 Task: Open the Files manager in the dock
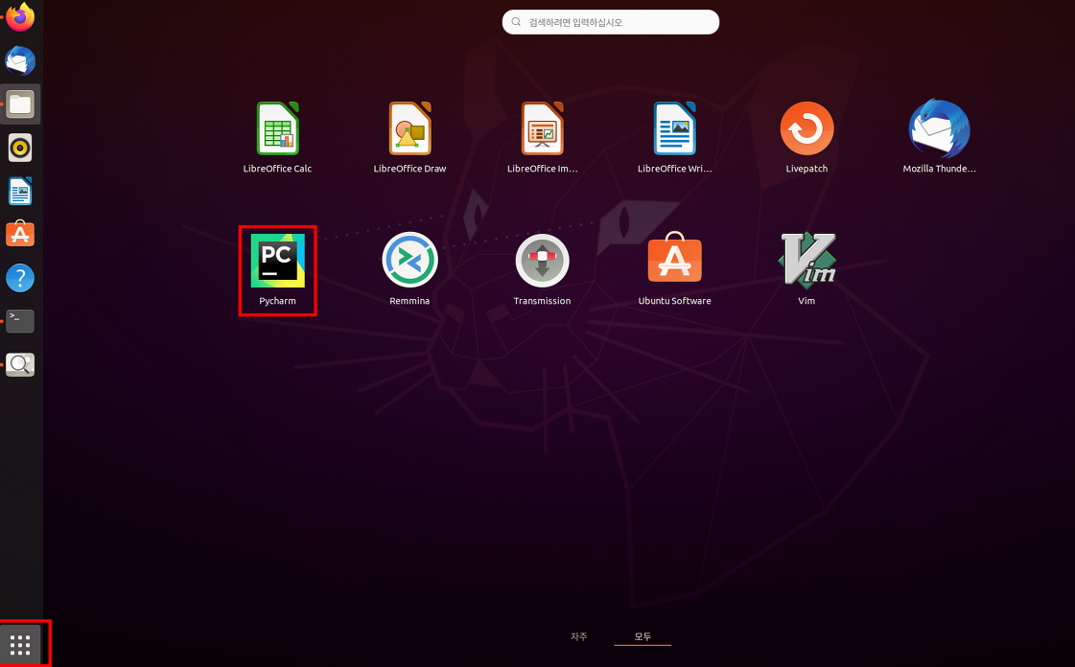pos(20,104)
